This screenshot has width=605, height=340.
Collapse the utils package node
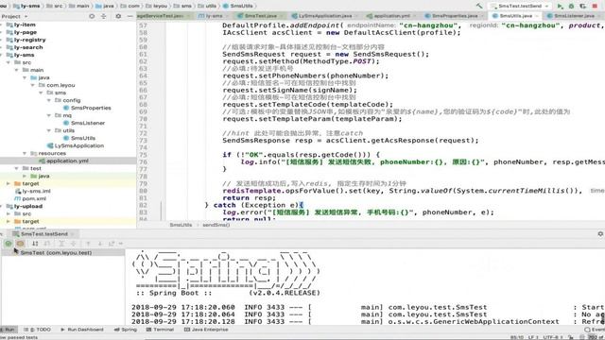pos(49,130)
